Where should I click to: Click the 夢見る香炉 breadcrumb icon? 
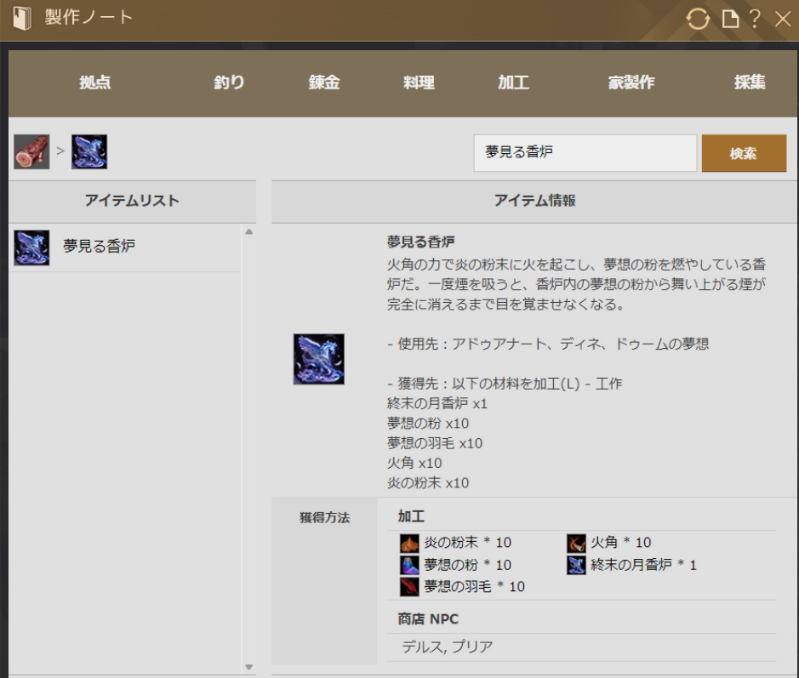click(89, 152)
